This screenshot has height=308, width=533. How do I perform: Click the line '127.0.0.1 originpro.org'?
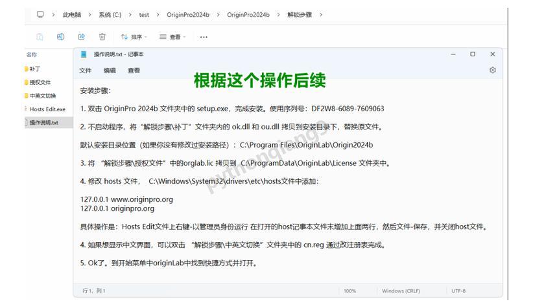point(117,208)
